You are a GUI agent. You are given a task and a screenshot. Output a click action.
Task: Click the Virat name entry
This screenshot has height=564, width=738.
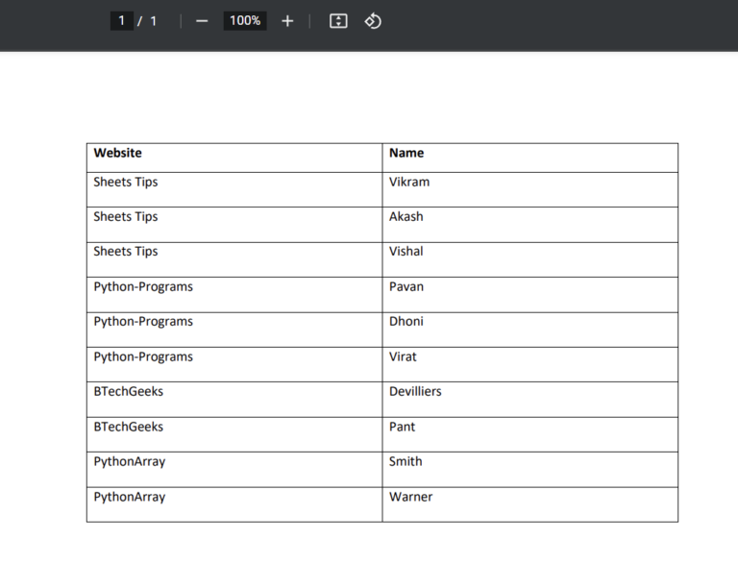(x=404, y=356)
